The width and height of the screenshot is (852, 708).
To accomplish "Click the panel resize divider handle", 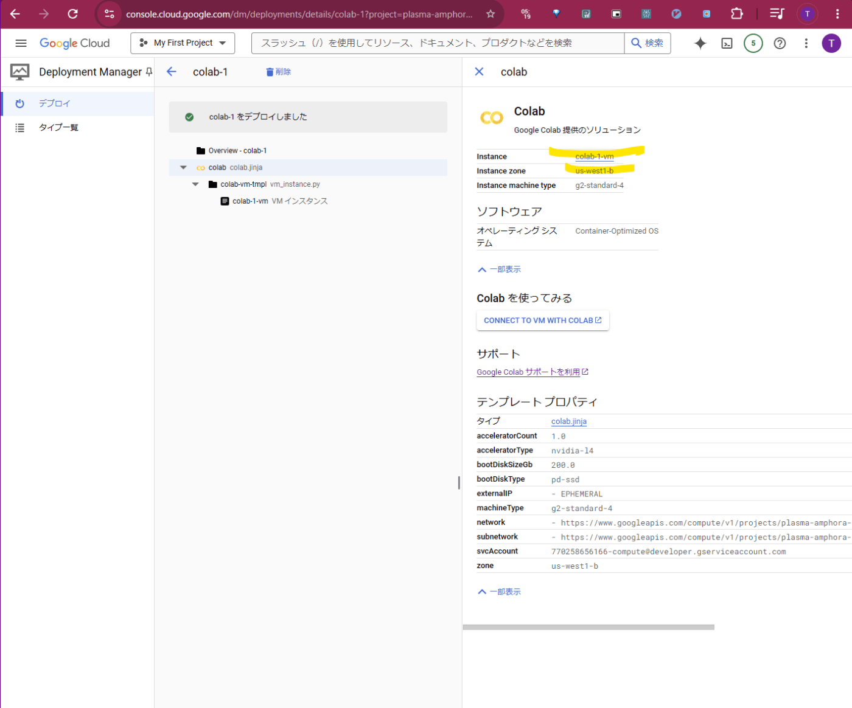I will tap(459, 483).
